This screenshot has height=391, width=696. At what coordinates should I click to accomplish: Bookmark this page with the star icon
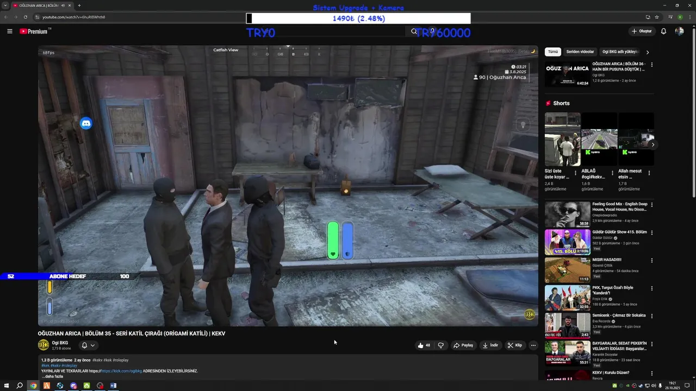657,17
